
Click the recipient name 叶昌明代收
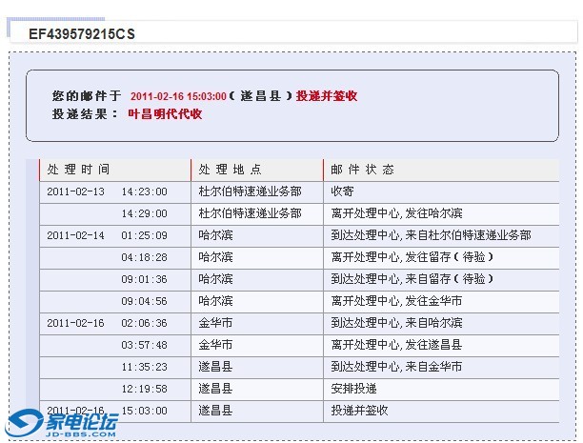click(x=165, y=114)
